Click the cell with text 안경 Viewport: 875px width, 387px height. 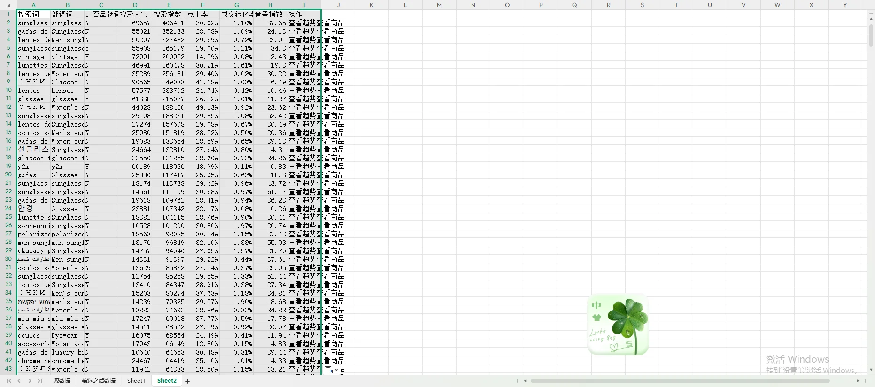click(33, 209)
